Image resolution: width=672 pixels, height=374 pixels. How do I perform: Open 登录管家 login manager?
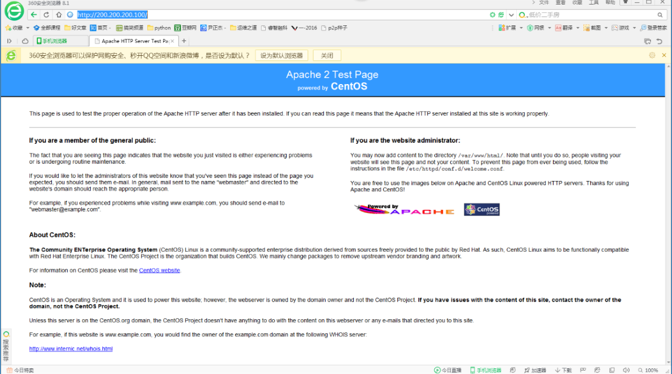click(x=653, y=28)
